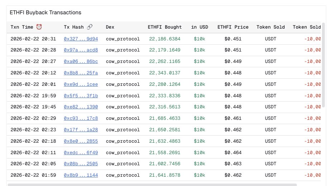Screen dimensions: 335x186
Task: Click the Dex column header
Action: [x=110, y=27]
